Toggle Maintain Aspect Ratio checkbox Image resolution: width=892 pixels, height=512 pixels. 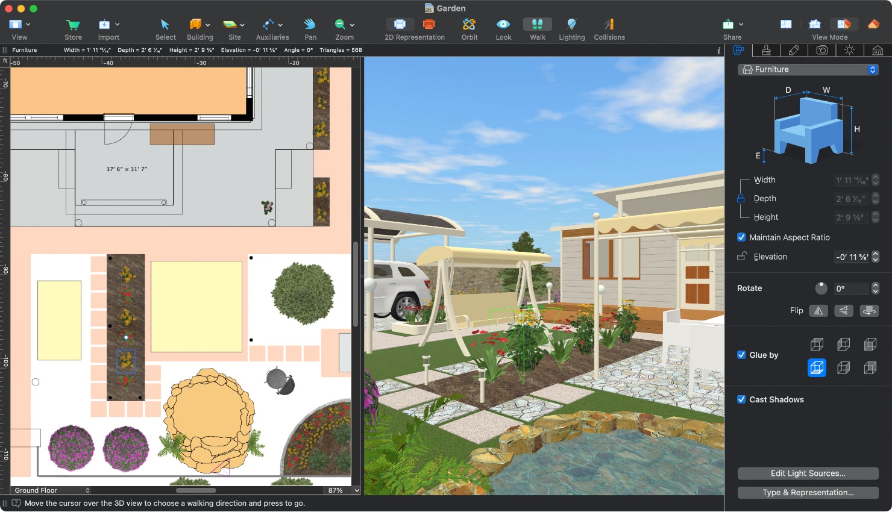741,237
